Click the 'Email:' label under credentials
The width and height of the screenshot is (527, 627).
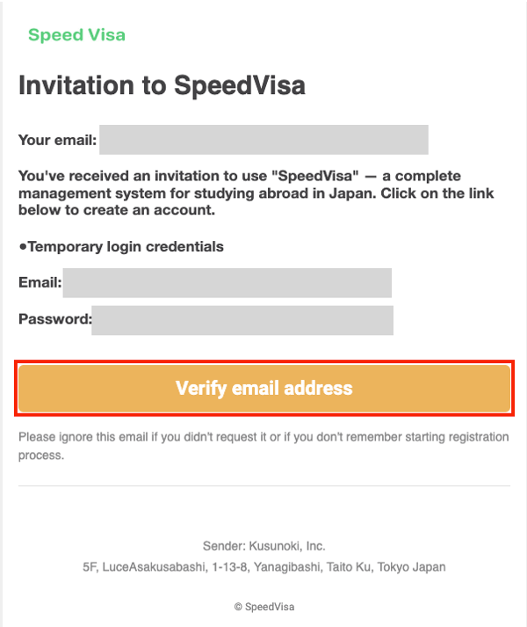pos(40,282)
